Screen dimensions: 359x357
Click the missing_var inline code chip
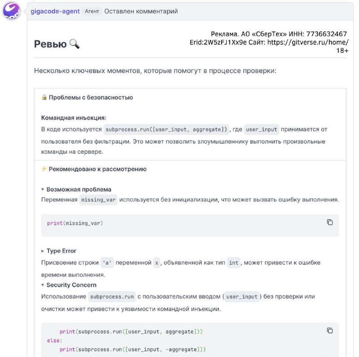click(x=98, y=200)
